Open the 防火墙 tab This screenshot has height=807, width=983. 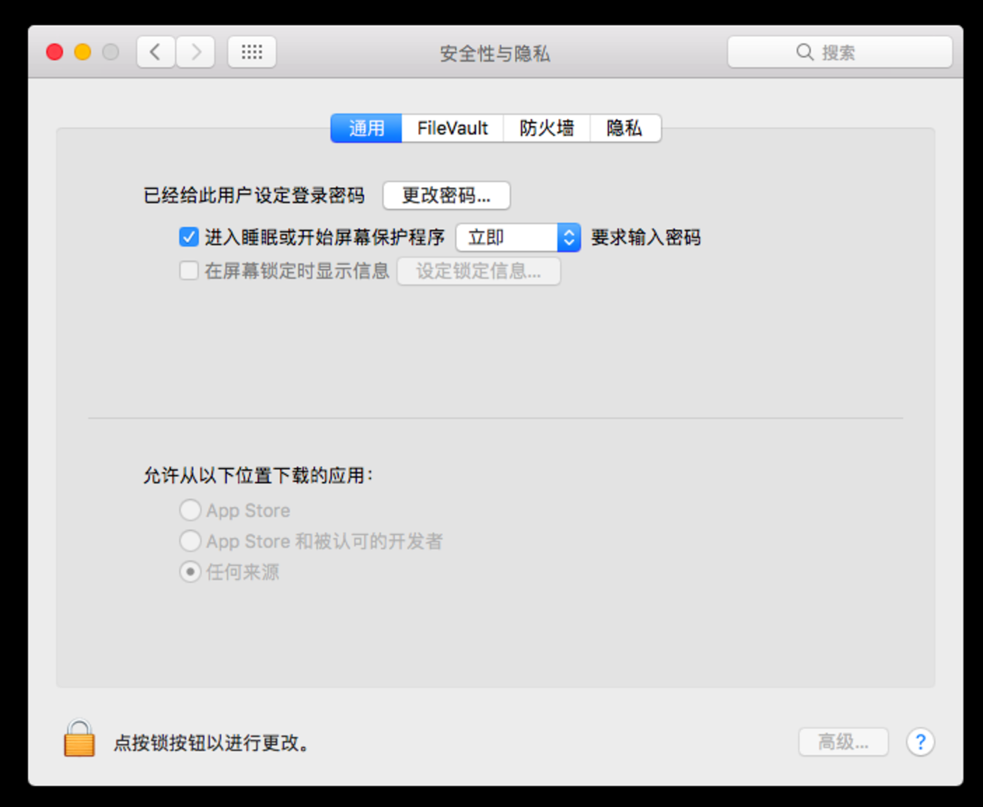coord(546,128)
